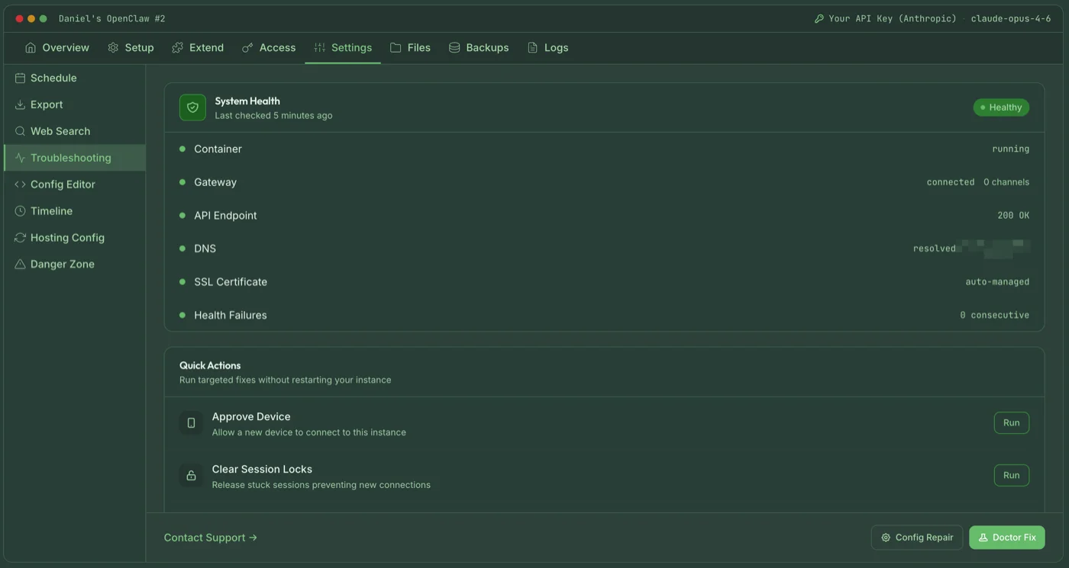
Task: Click the Approve Device phone icon
Action: coord(192,422)
